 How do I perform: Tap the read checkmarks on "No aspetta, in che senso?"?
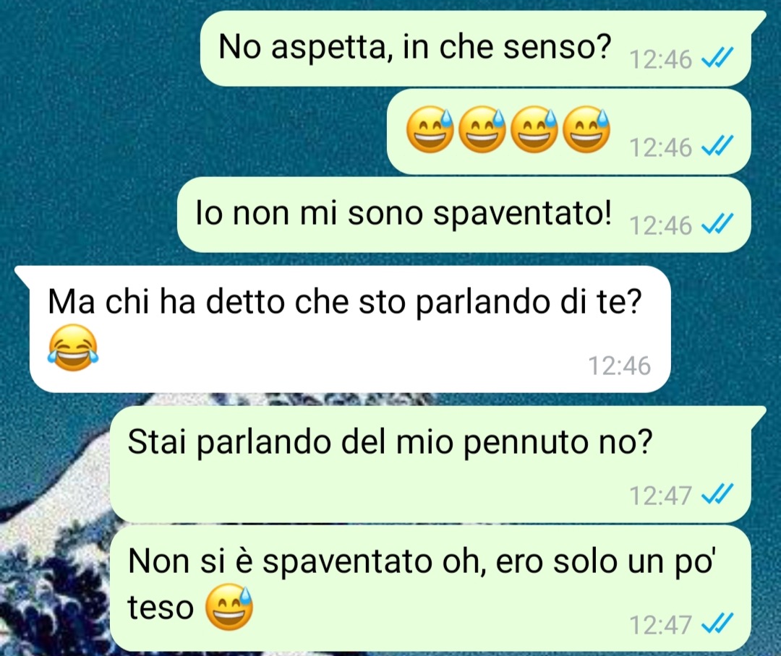pos(717,58)
